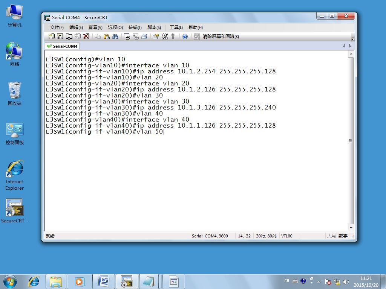Open the 编辑(E) menu
Viewport: 386px width, 289px height.
(x=76, y=27)
